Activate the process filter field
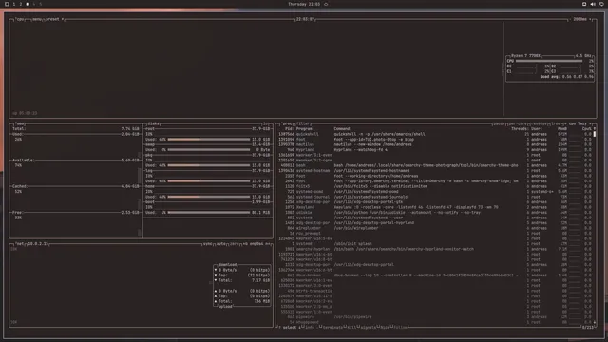608x342 pixels. coord(303,123)
